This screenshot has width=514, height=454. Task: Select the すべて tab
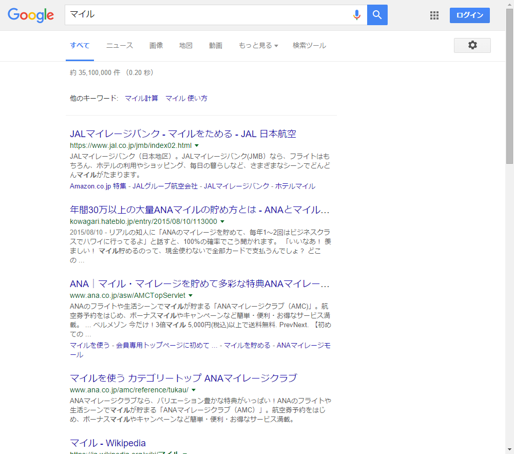(80, 46)
